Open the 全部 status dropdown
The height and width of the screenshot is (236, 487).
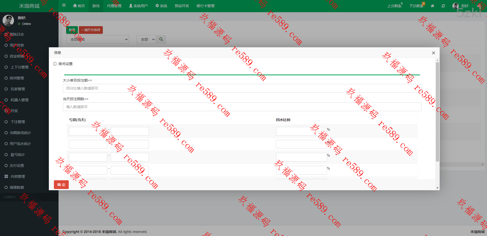pyautogui.click(x=146, y=39)
